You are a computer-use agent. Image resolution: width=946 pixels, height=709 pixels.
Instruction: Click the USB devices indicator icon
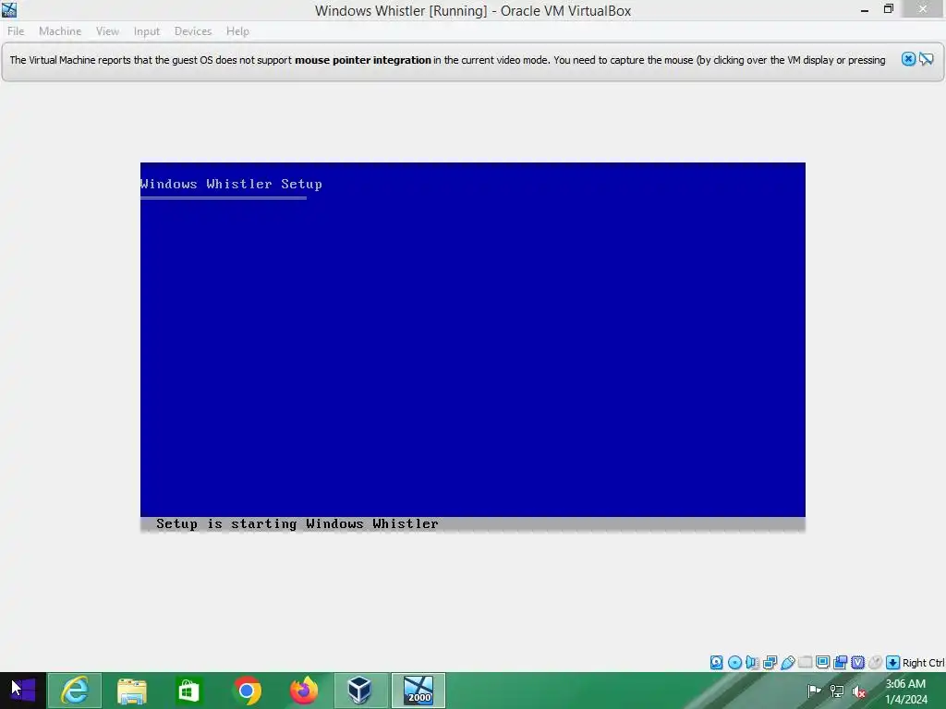(787, 663)
